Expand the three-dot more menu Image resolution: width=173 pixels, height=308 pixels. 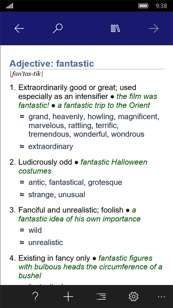coord(161,297)
